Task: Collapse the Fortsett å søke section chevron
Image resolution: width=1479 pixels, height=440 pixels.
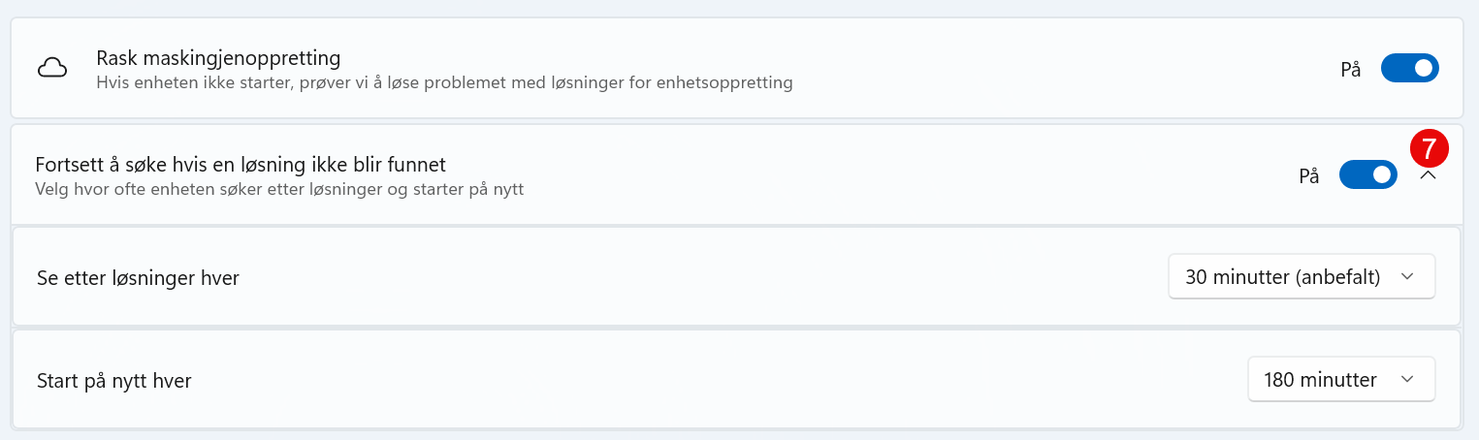Action: pyautogui.click(x=1428, y=176)
